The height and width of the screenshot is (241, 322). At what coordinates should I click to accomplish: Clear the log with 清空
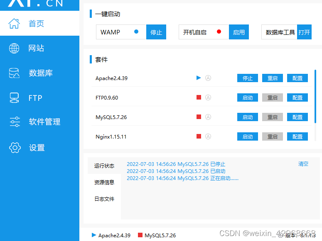pos(303,164)
